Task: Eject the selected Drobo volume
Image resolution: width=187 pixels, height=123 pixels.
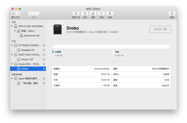Action: coord(44,69)
